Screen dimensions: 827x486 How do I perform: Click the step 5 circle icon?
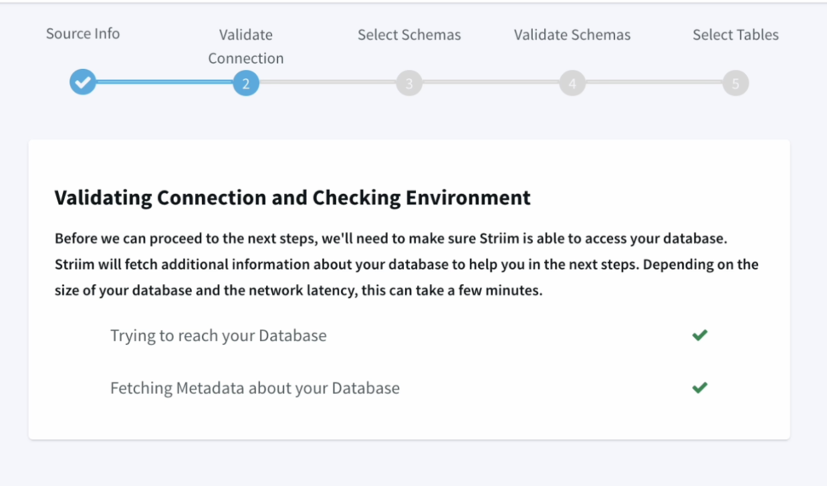click(735, 83)
